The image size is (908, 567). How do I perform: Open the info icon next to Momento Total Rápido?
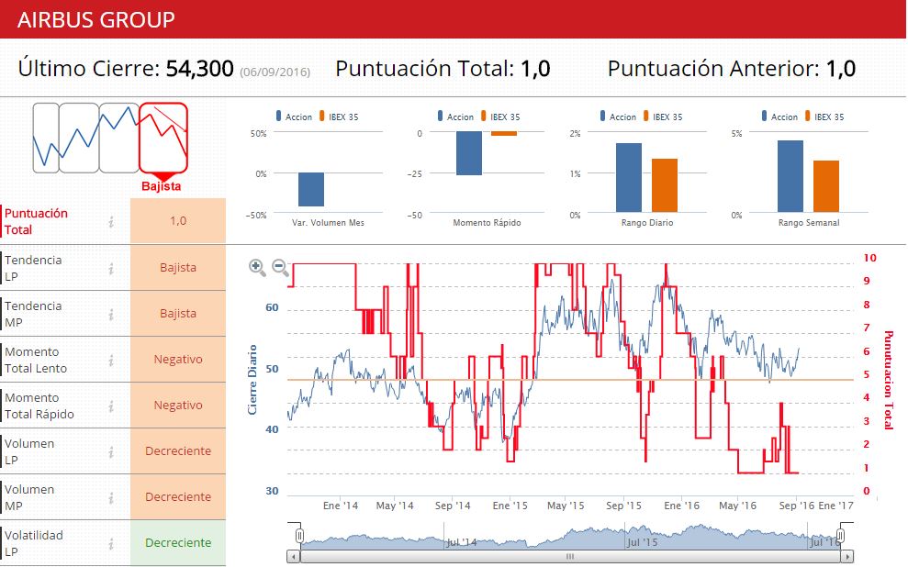pyautogui.click(x=111, y=406)
